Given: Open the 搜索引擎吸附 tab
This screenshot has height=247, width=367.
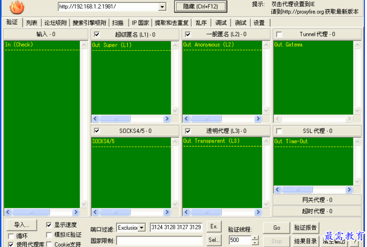Looking at the screenshot, I should click(x=89, y=23).
